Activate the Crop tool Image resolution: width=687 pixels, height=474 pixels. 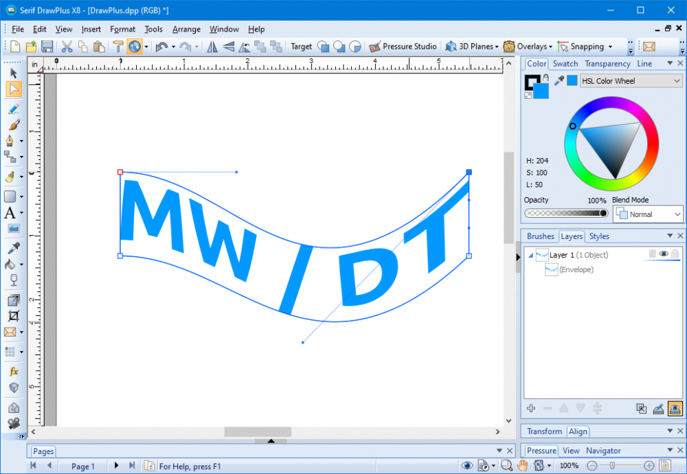tap(13, 316)
